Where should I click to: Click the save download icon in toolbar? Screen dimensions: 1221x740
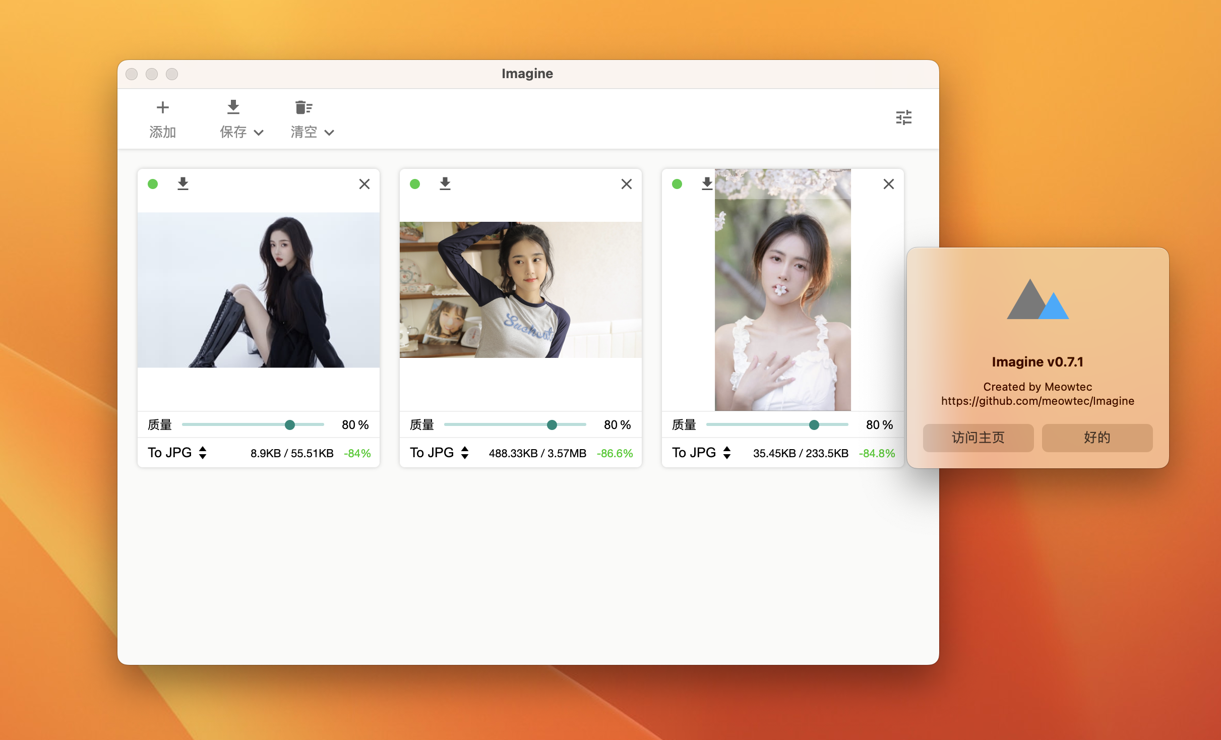click(x=233, y=107)
